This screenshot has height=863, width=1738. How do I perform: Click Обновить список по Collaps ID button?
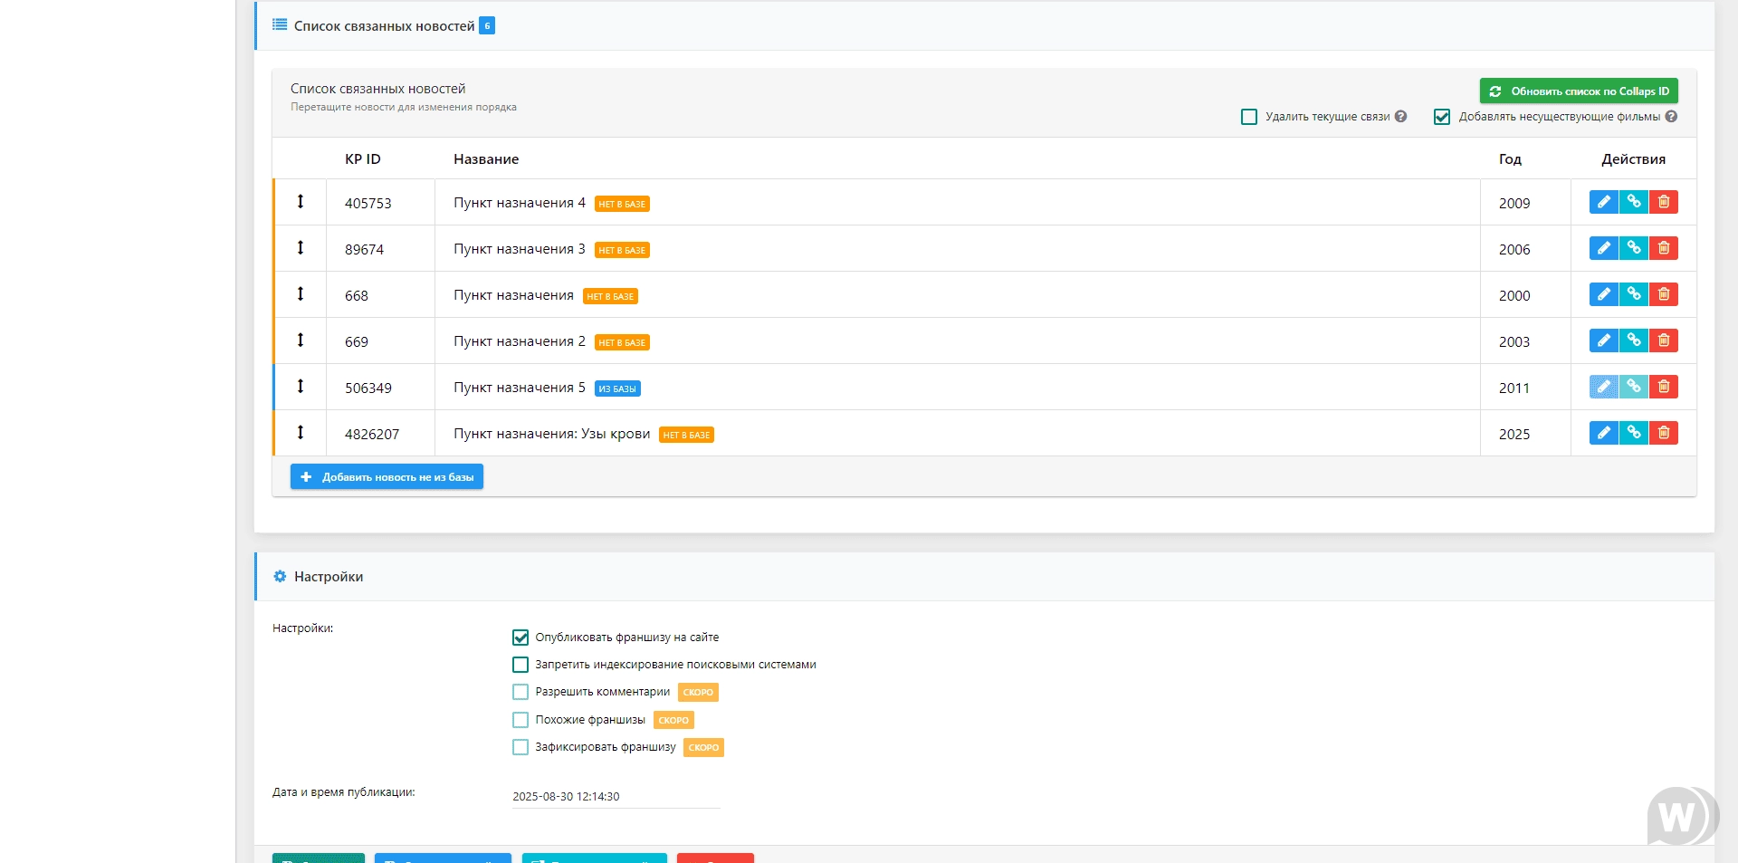pos(1579,91)
